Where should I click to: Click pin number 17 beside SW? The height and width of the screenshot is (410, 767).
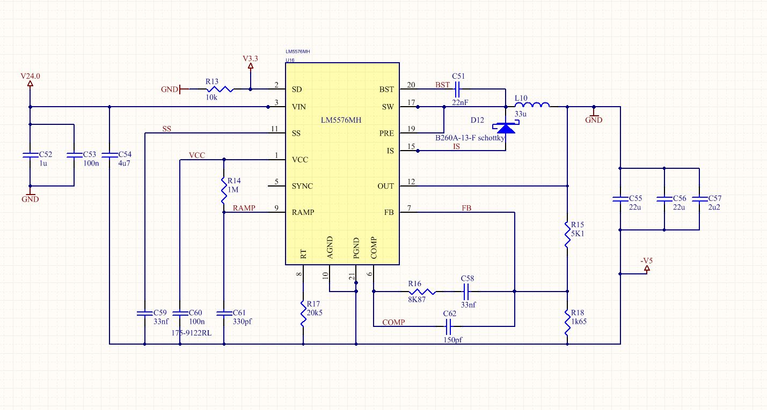(411, 102)
